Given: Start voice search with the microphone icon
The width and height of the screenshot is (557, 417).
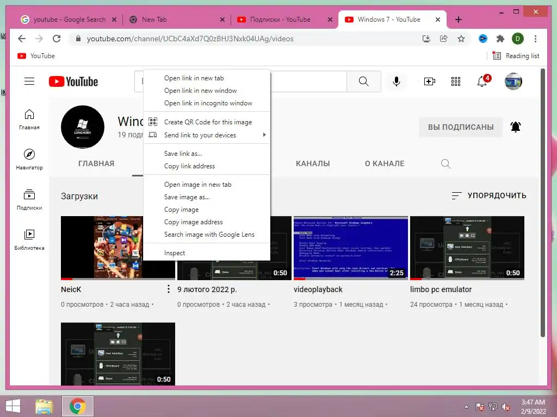Looking at the screenshot, I should click(x=397, y=81).
